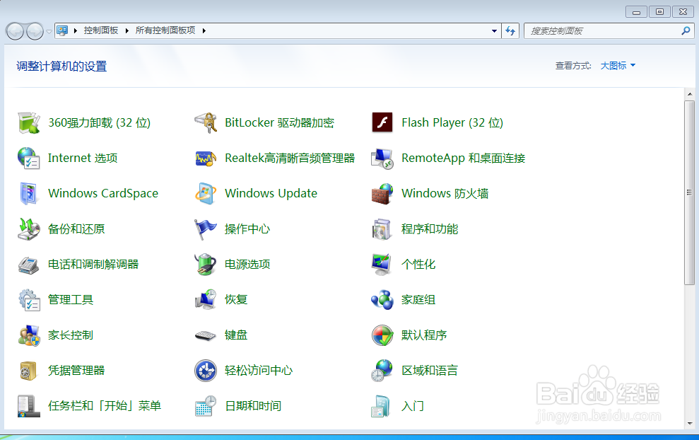Open Windows CardSpace icon
Viewport: 699px width, 440px height.
click(29, 193)
